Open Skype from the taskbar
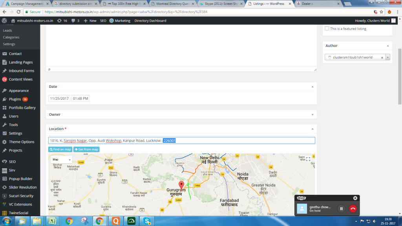 pos(147,221)
